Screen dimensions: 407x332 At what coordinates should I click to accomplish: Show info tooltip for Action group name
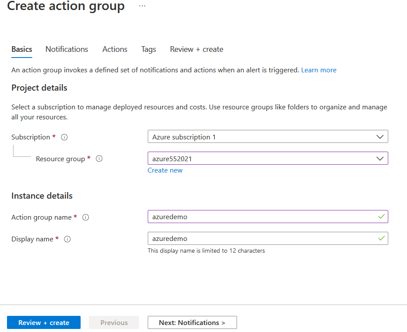click(86, 217)
